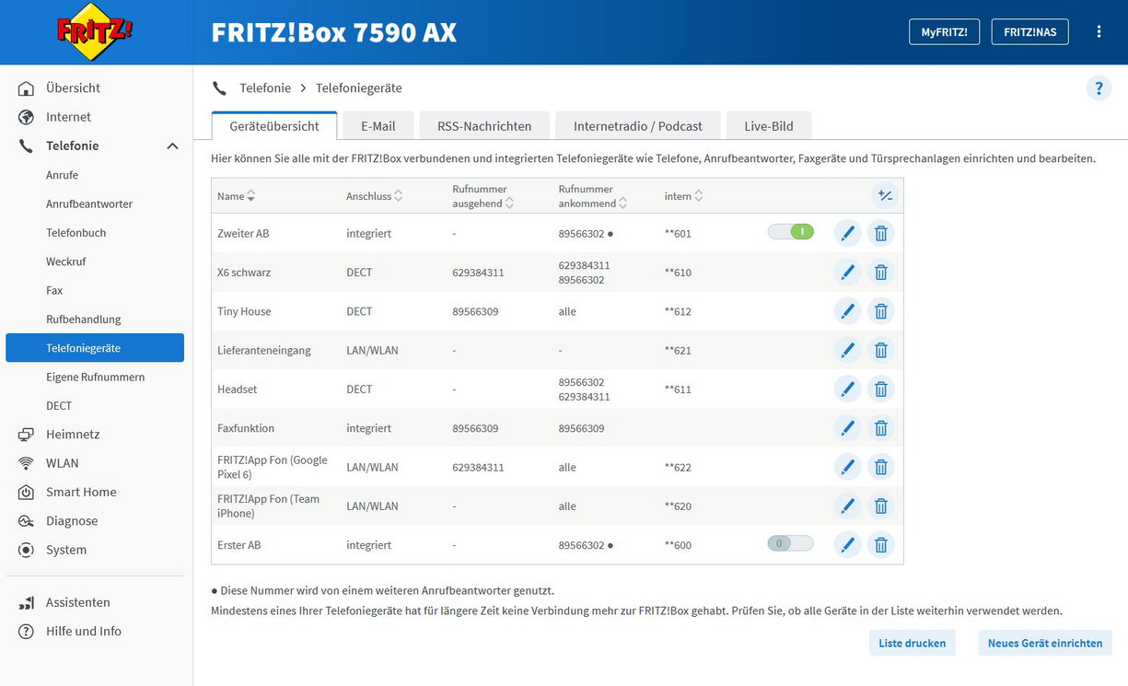Image resolution: width=1128 pixels, height=686 pixels.
Task: Sort table by Name column
Action: pos(237,196)
